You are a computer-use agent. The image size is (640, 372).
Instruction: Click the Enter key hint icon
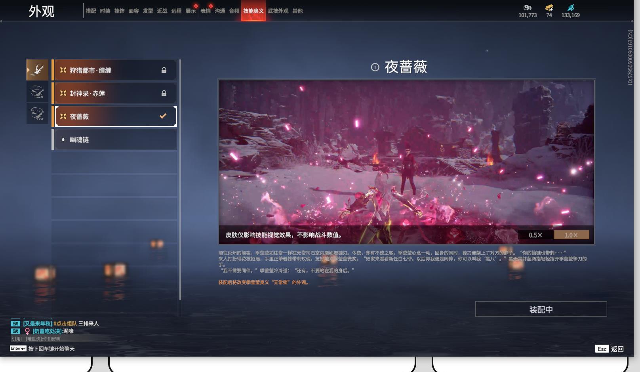18,349
